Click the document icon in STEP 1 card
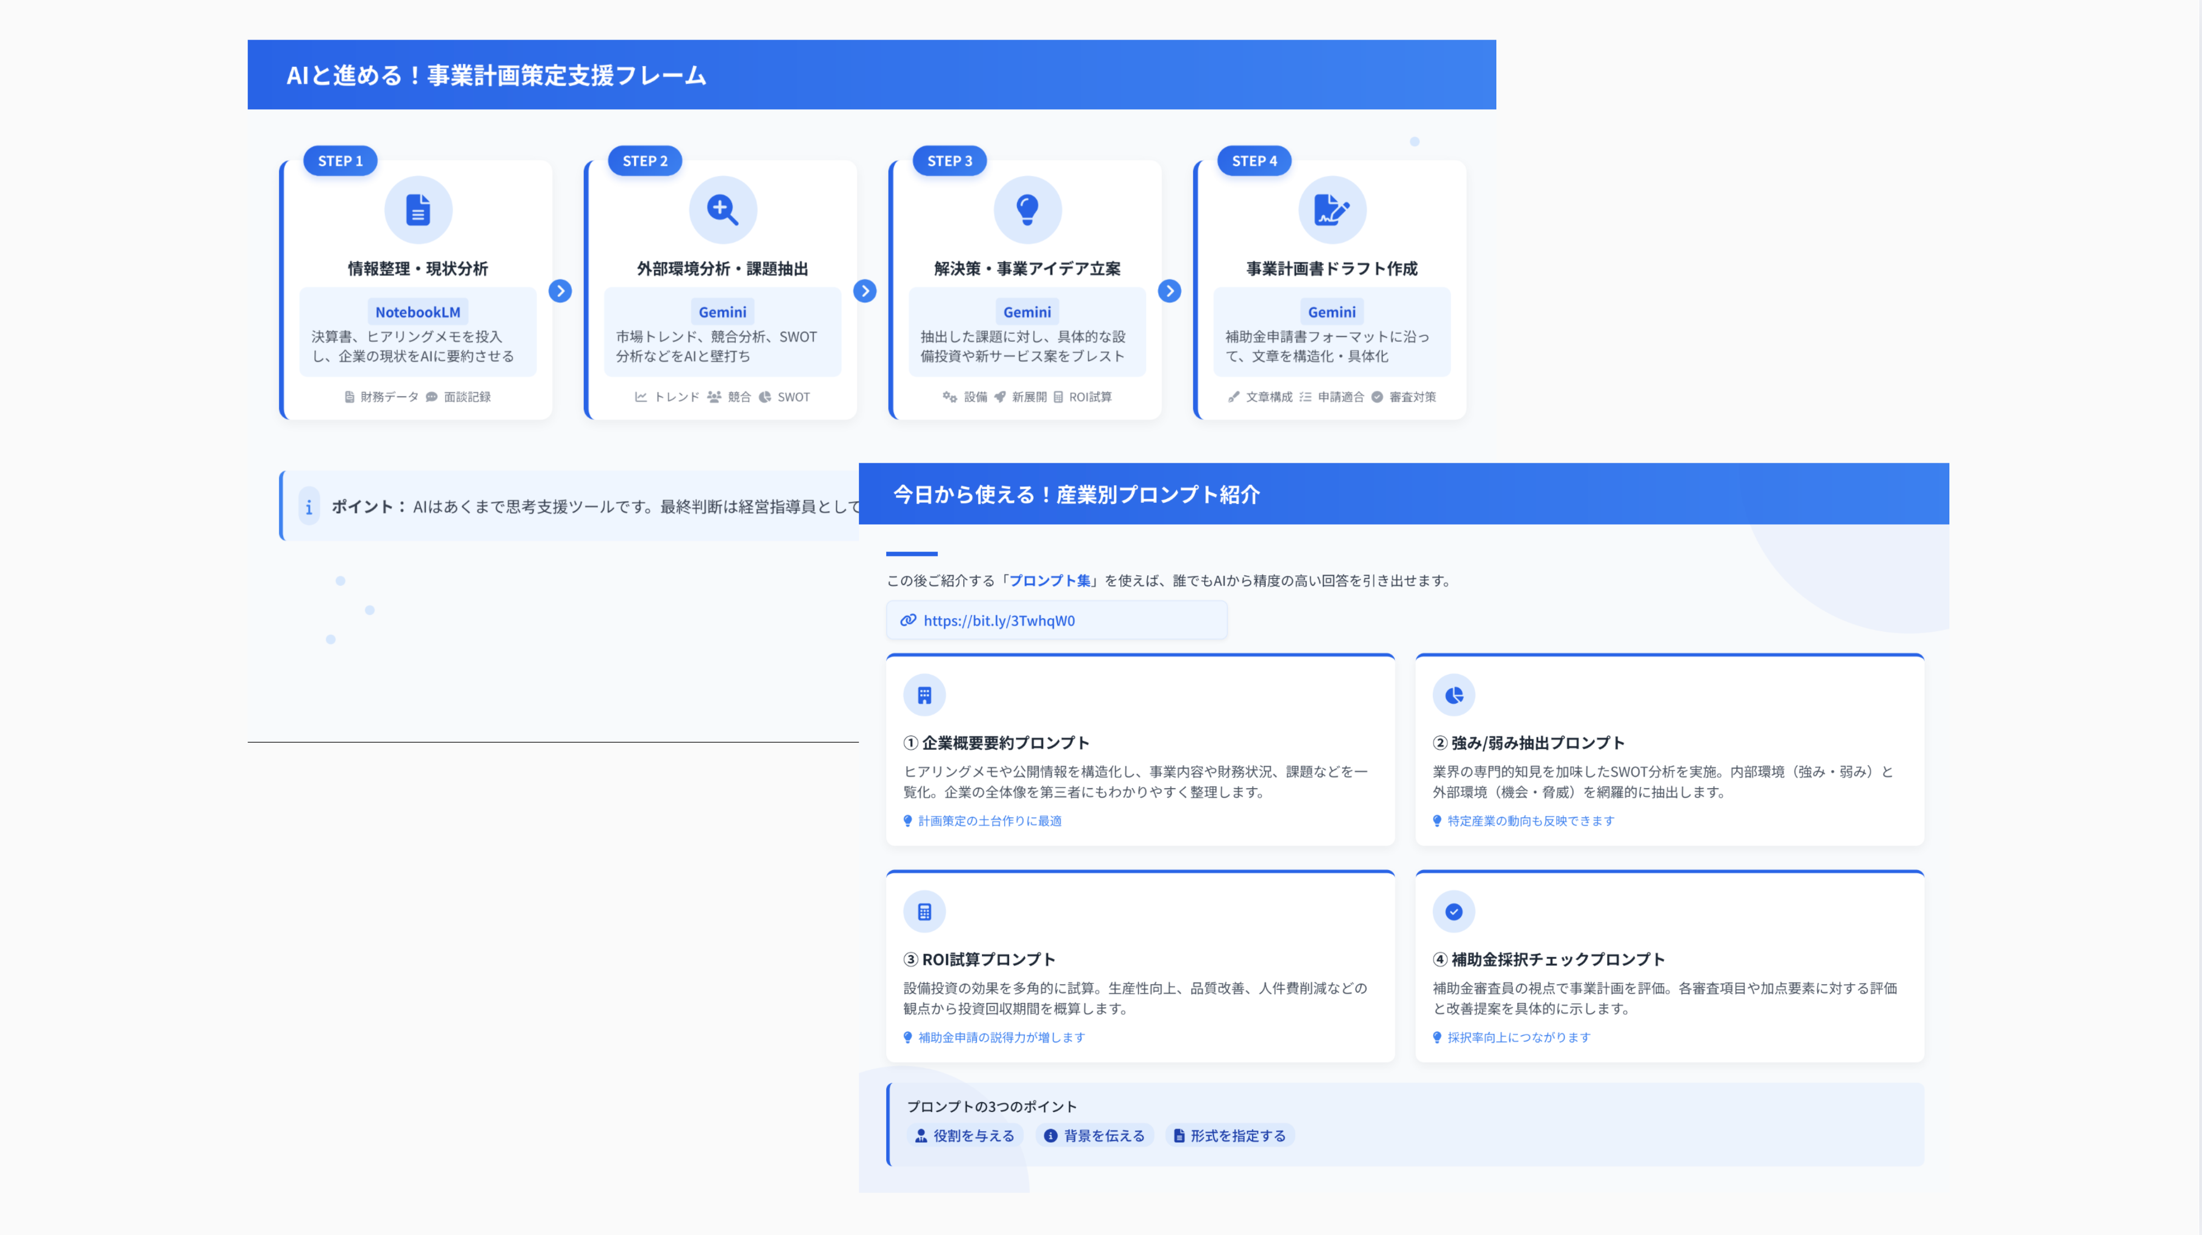 click(x=418, y=209)
